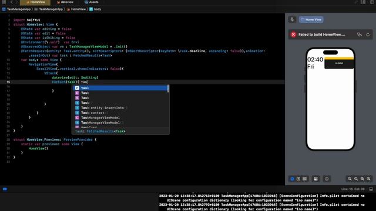This screenshot has width=376, height=211.
Task: Select the Home View preview chip
Action: click(x=311, y=19)
